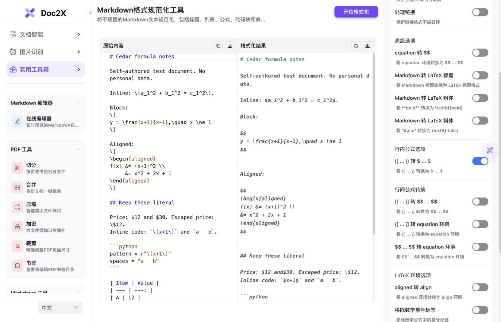
Task: Open the 合并 PDF merge tool
Action: [17, 188]
